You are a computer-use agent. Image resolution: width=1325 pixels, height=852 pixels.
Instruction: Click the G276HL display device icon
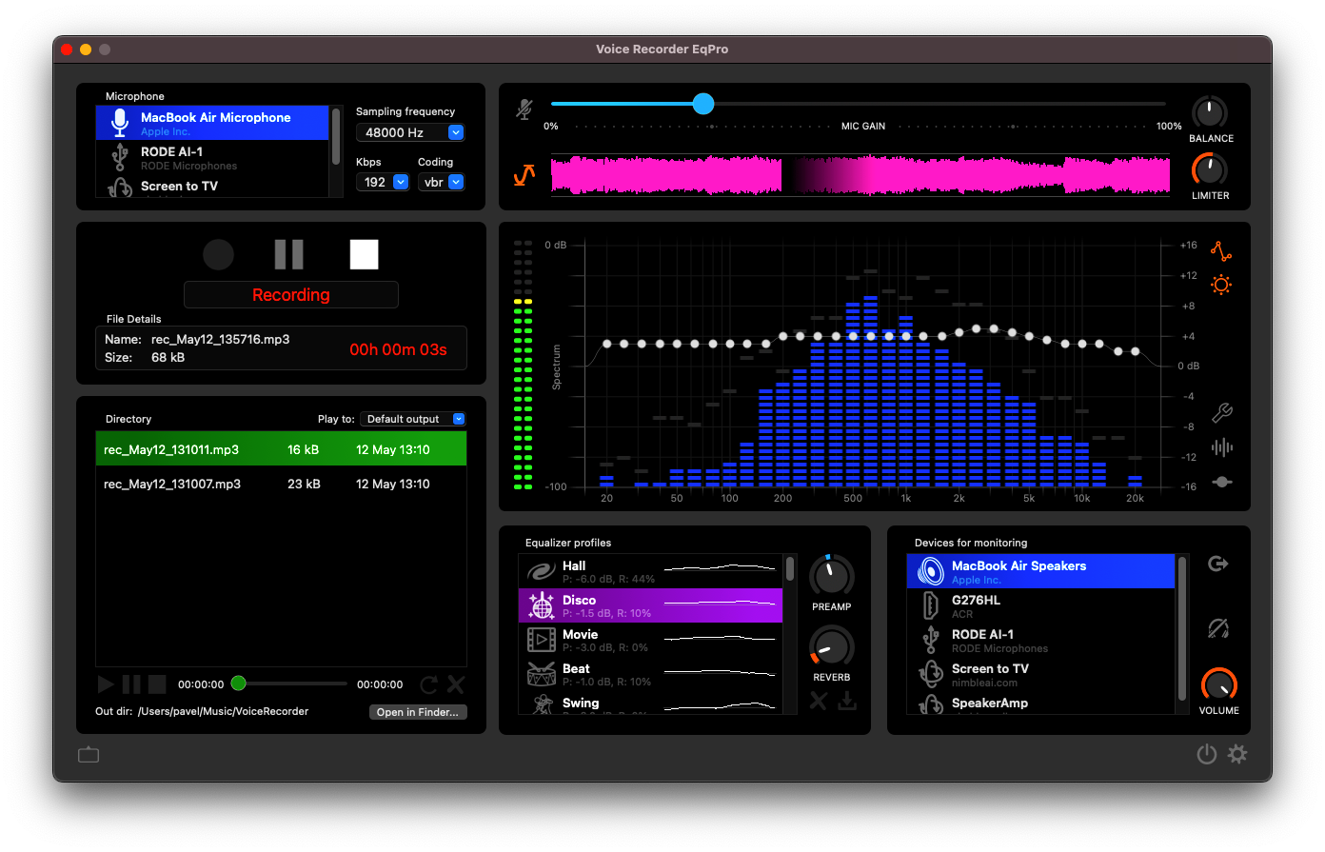931,605
